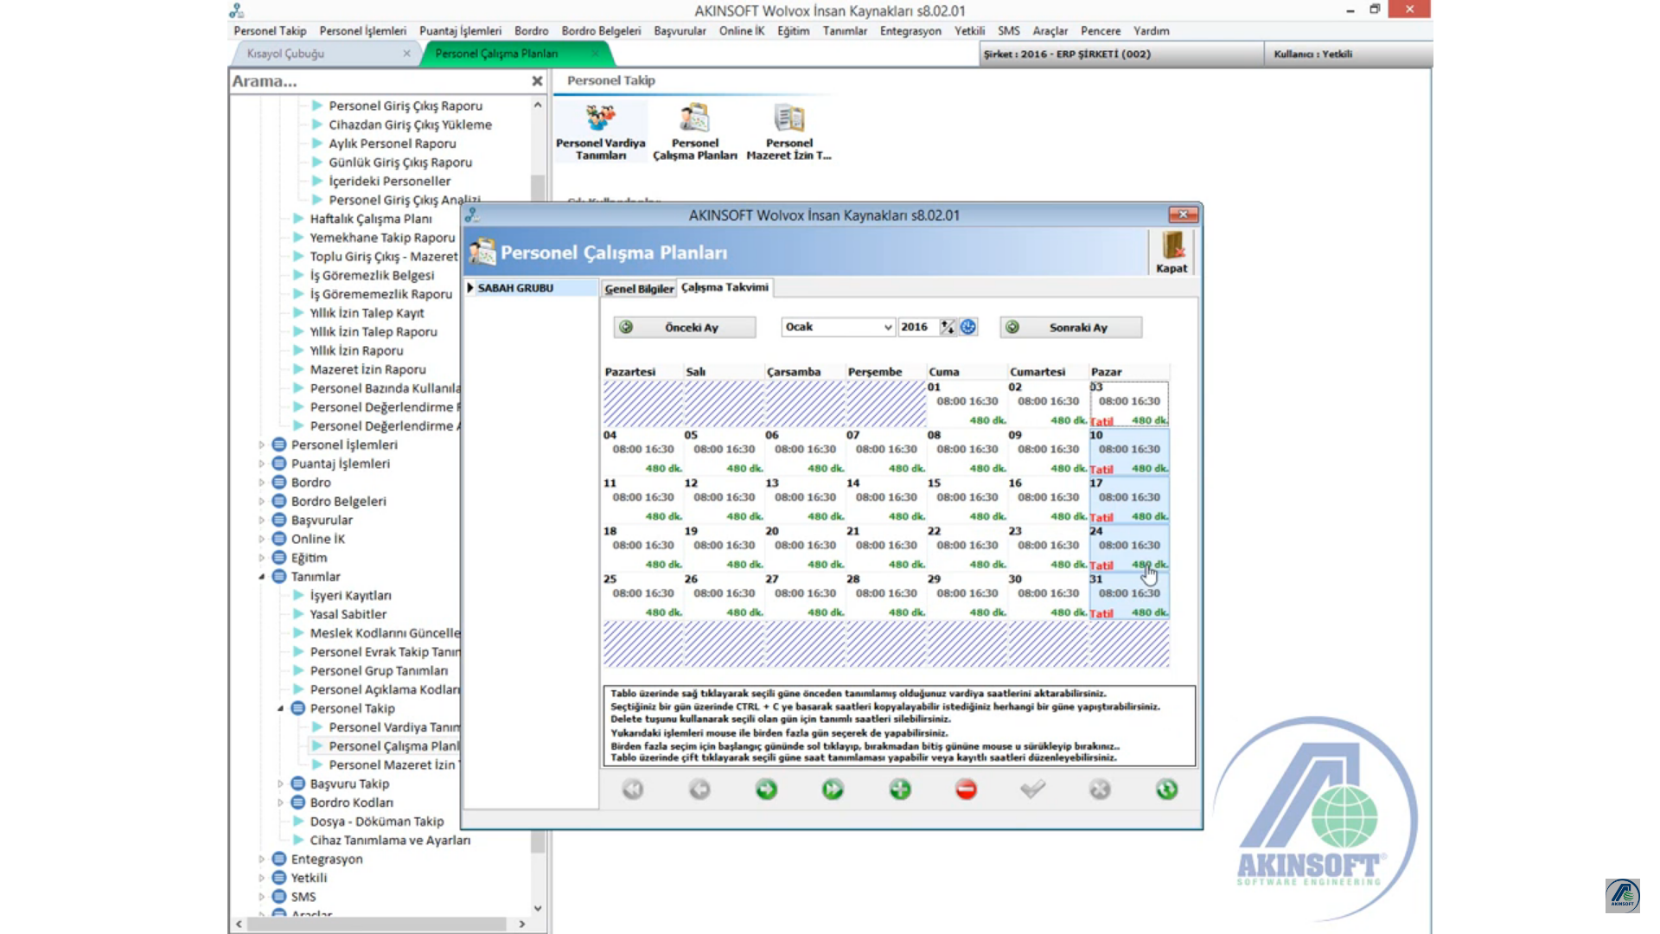
Task: Open Personel Takip menu
Action: (270, 31)
